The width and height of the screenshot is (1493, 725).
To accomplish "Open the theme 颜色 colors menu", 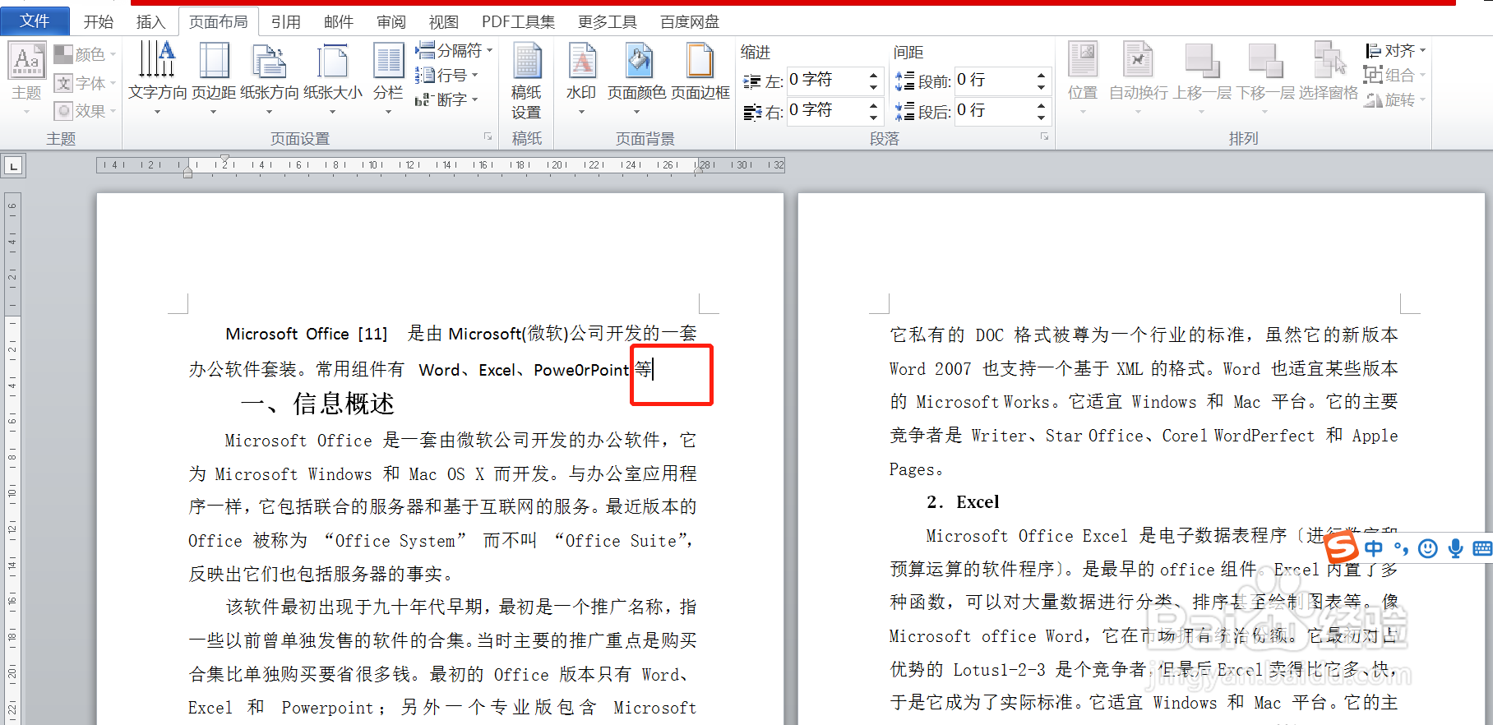I will 85,54.
